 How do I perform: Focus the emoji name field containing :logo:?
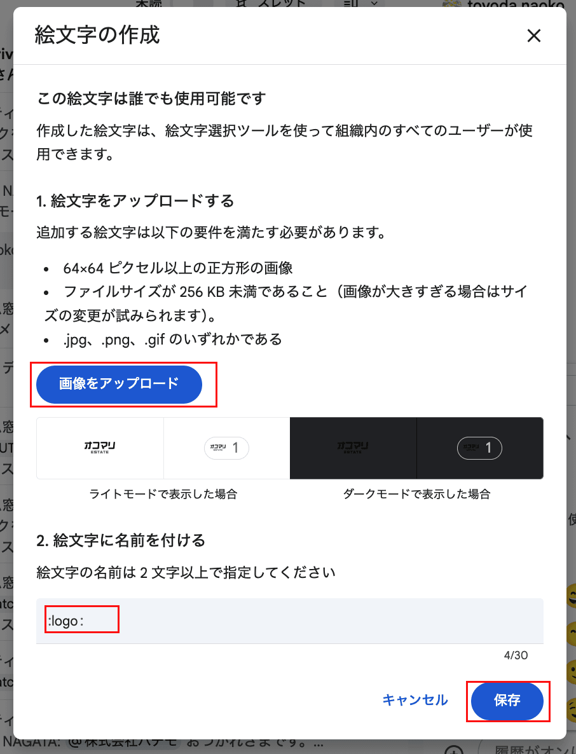[x=289, y=620]
